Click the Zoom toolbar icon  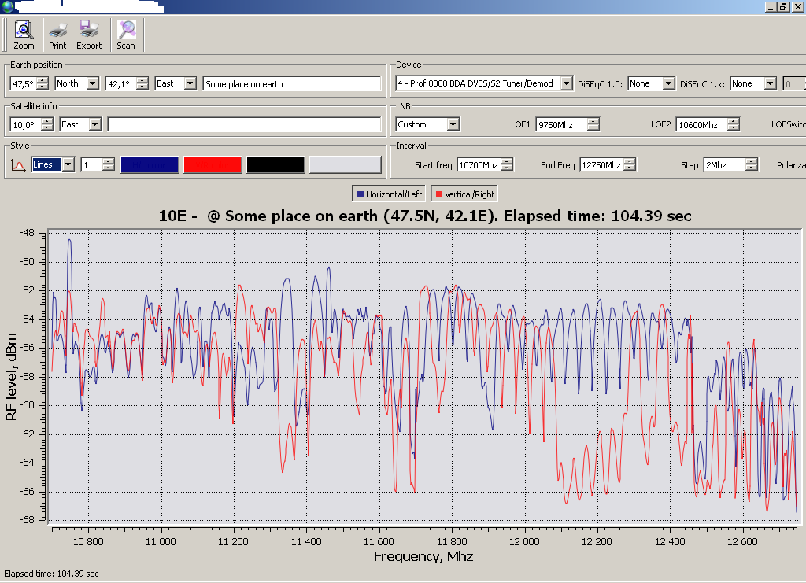pos(24,35)
